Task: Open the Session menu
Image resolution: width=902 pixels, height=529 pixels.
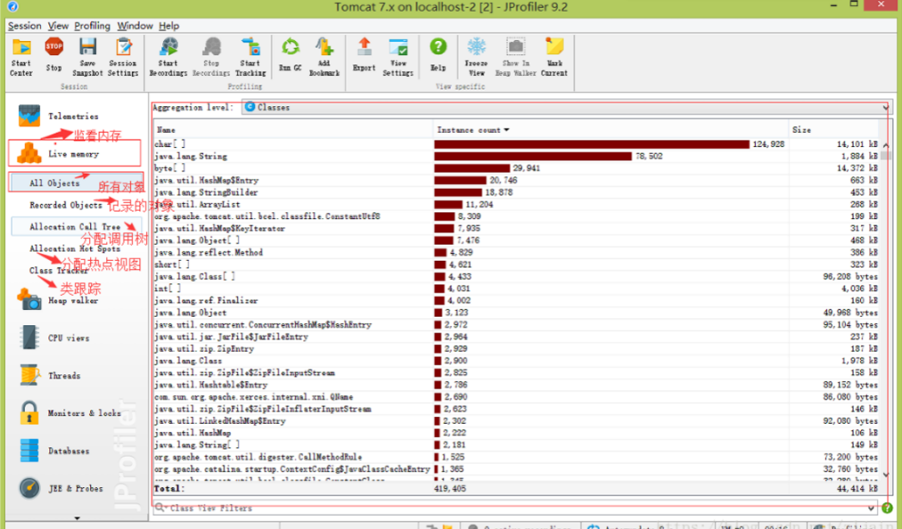Action: [24, 26]
